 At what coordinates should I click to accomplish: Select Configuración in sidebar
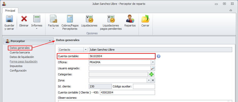pos(18,71)
